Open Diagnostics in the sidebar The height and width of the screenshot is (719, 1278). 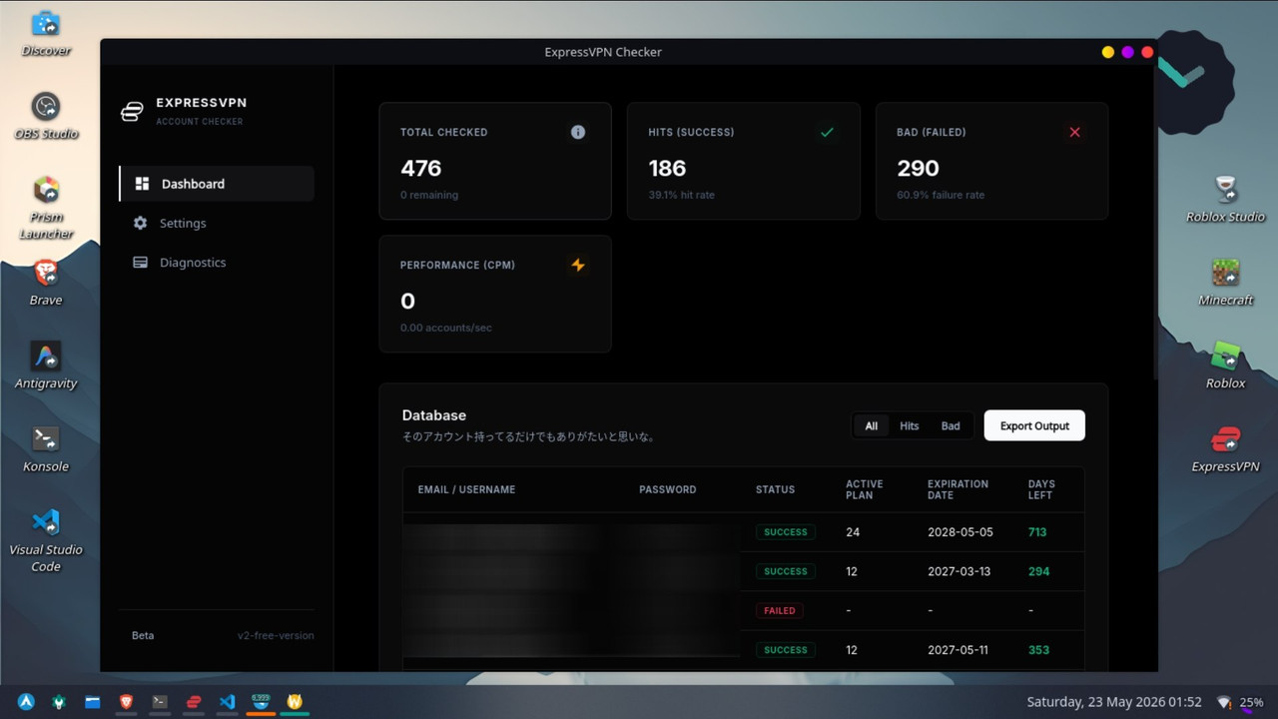pos(217,262)
